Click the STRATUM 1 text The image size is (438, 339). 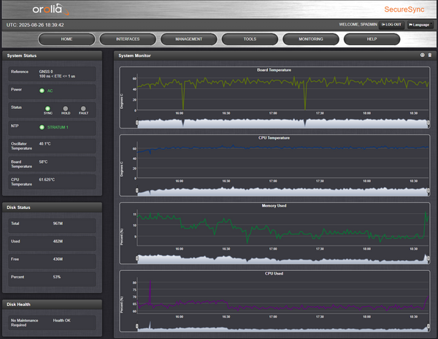(x=58, y=127)
